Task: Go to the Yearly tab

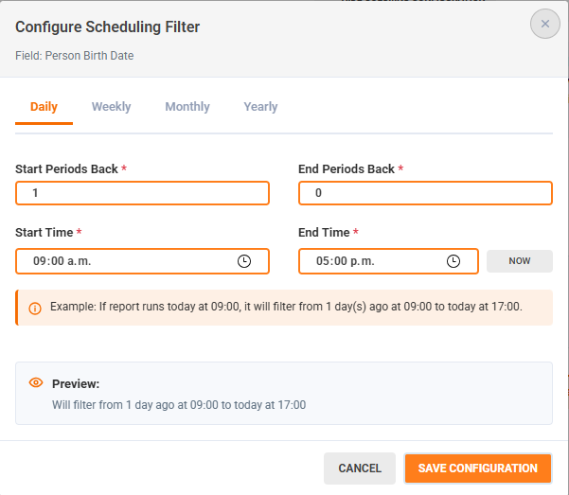Action: 260,107
